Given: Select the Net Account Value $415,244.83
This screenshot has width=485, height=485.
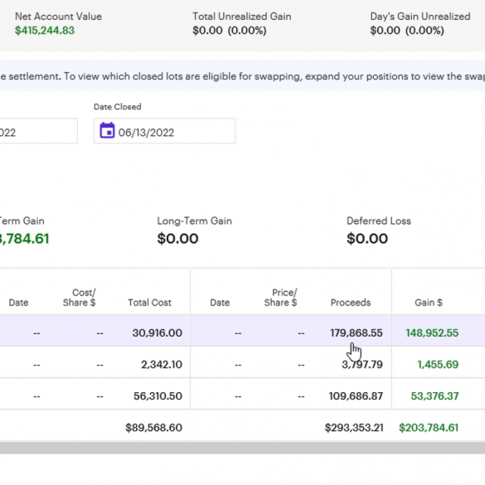Looking at the screenshot, I should click(x=45, y=31).
